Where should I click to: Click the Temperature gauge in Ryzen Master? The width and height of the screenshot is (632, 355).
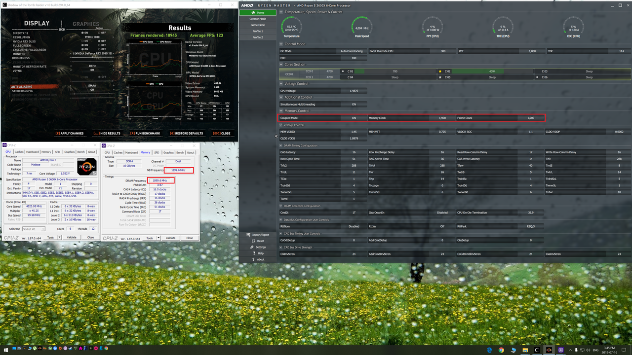pyautogui.click(x=291, y=26)
